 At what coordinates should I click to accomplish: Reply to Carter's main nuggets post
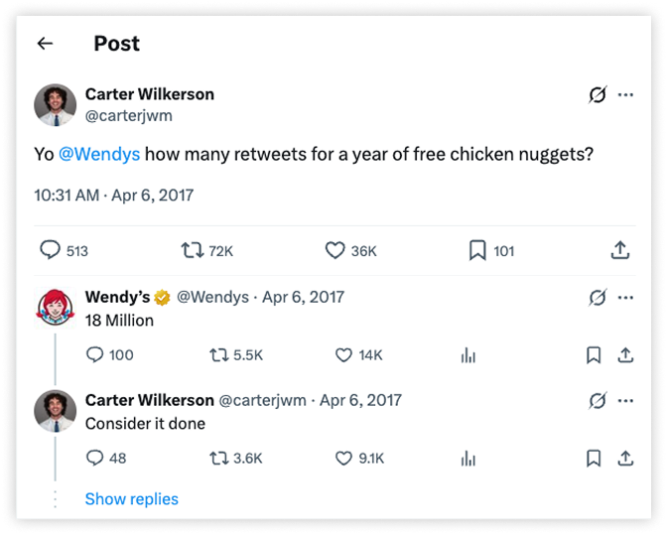[x=51, y=251]
